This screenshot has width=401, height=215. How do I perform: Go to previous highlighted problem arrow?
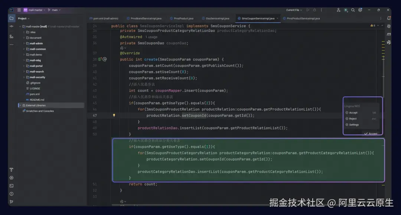[x=378, y=26]
